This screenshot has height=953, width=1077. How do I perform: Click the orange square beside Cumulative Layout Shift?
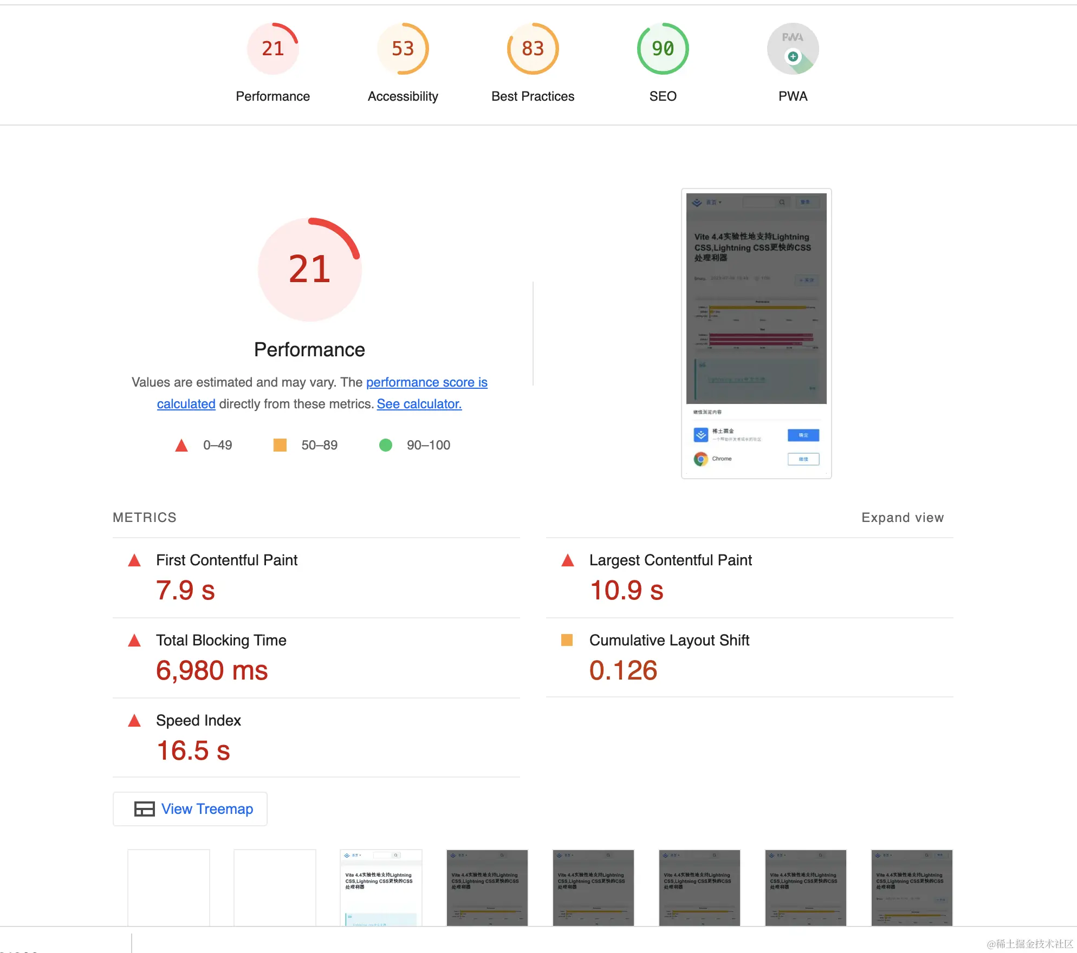[x=567, y=641]
